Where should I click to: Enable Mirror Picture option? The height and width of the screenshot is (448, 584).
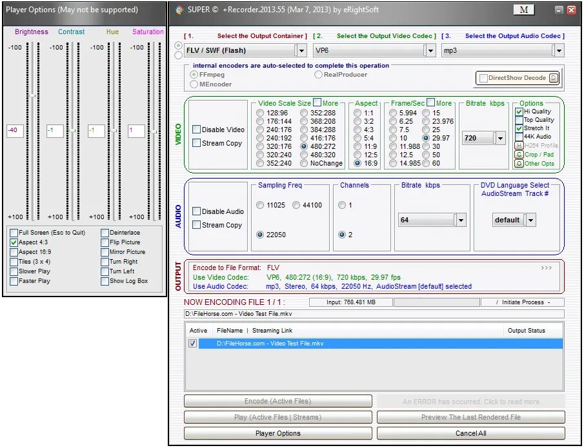105,252
